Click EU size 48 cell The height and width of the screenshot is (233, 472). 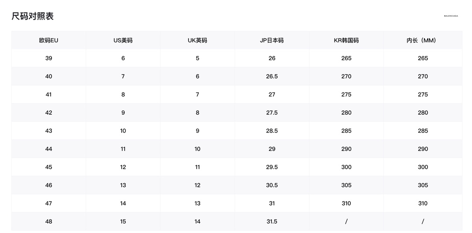point(48,222)
